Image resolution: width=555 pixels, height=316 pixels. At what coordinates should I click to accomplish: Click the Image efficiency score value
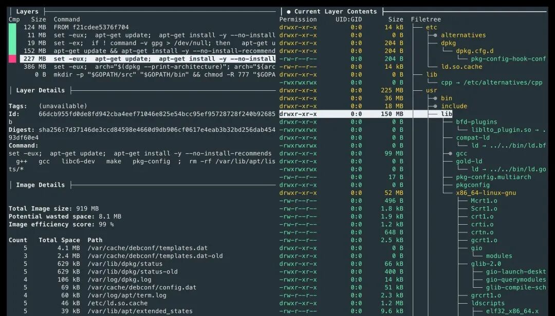[106, 225]
